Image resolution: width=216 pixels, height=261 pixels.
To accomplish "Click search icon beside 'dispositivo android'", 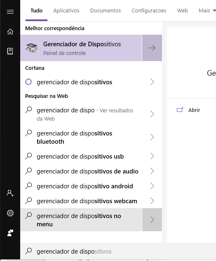I will (x=28, y=185).
